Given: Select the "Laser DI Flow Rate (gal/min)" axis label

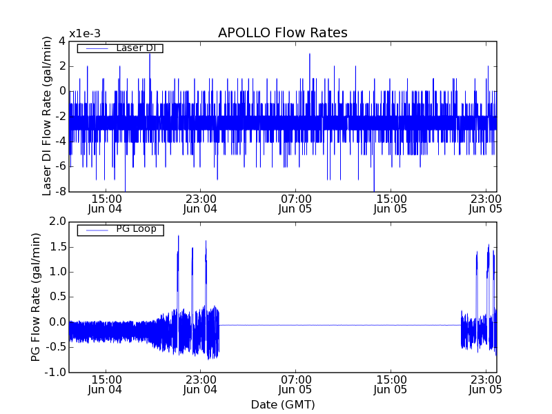Looking at the screenshot, I should click(47, 116).
